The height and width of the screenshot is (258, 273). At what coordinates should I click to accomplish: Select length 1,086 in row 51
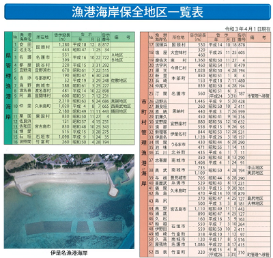(x=200, y=244)
